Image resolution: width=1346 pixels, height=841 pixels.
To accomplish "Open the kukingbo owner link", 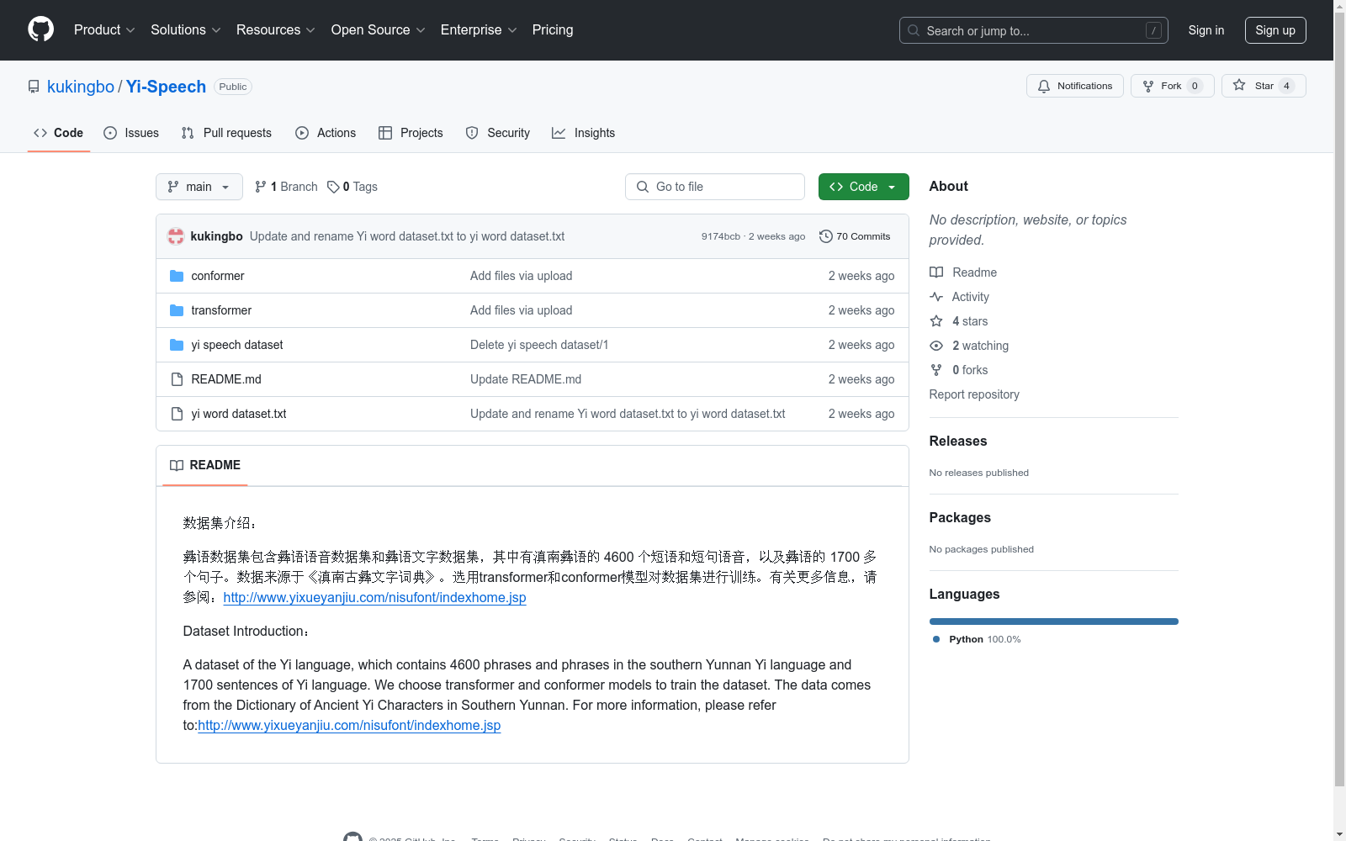I will pyautogui.click(x=81, y=87).
